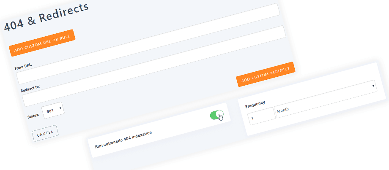Focus the Redirect to text field
389x170 pixels.
point(154,66)
